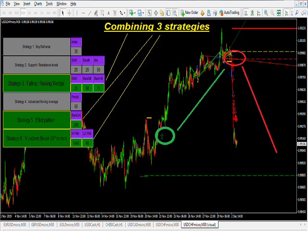Click the Profiles toolbar icon
Viewport: 308px width, 231px height.
(x=140, y=13)
